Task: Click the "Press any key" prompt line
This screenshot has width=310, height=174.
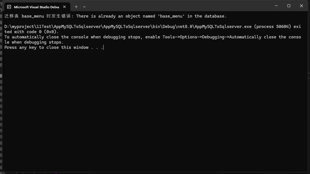Action: (x=47, y=47)
